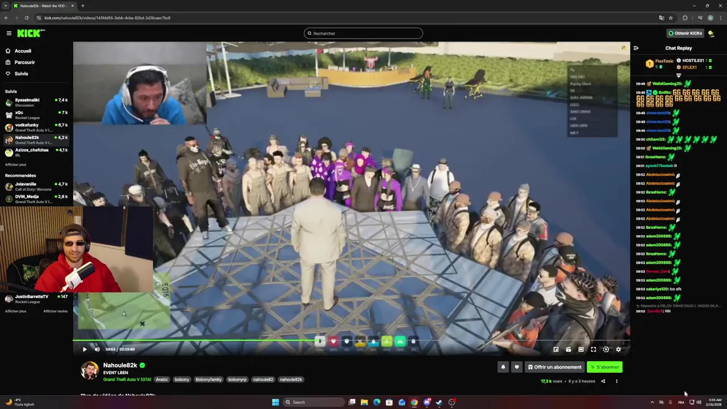The width and height of the screenshot is (727, 409).
Task: Open JustinBarretteTV channel in sidebar
Action: click(36, 299)
